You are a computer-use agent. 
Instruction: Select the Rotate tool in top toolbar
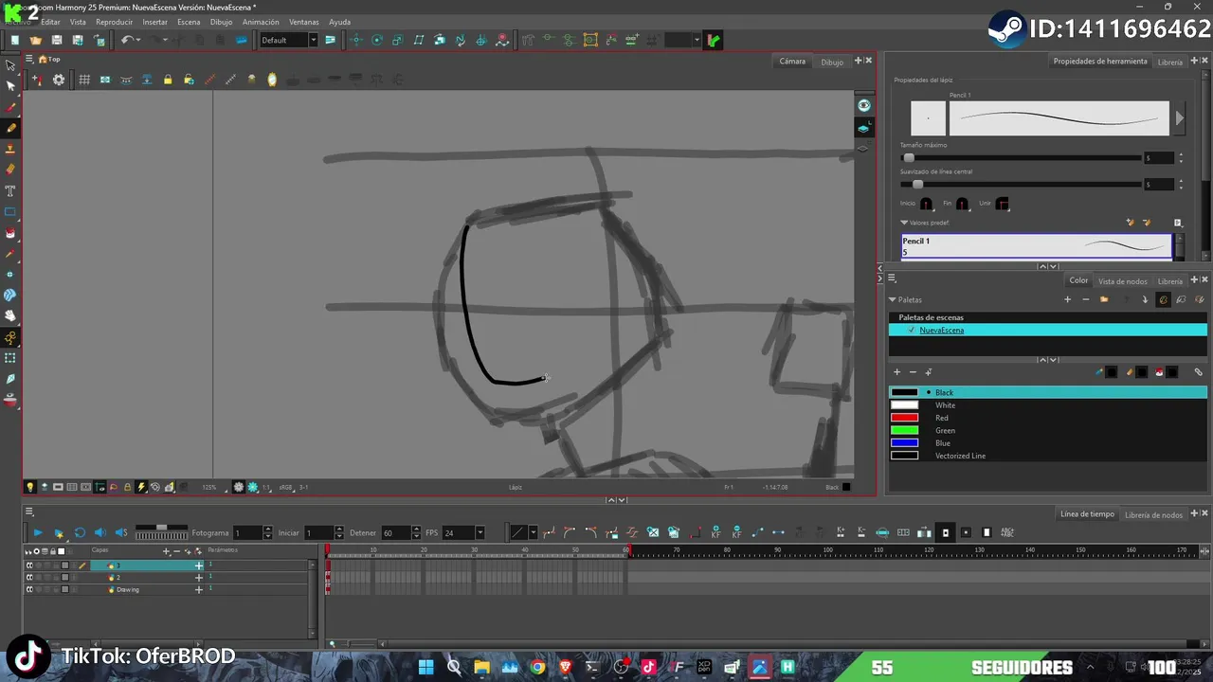pos(377,40)
